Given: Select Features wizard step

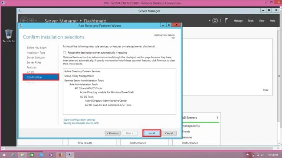Looking at the screenshot, I should pyautogui.click(x=32, y=68).
